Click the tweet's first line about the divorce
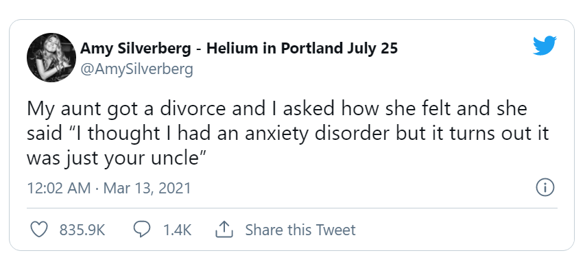This screenshot has height=264, width=585. (x=277, y=109)
